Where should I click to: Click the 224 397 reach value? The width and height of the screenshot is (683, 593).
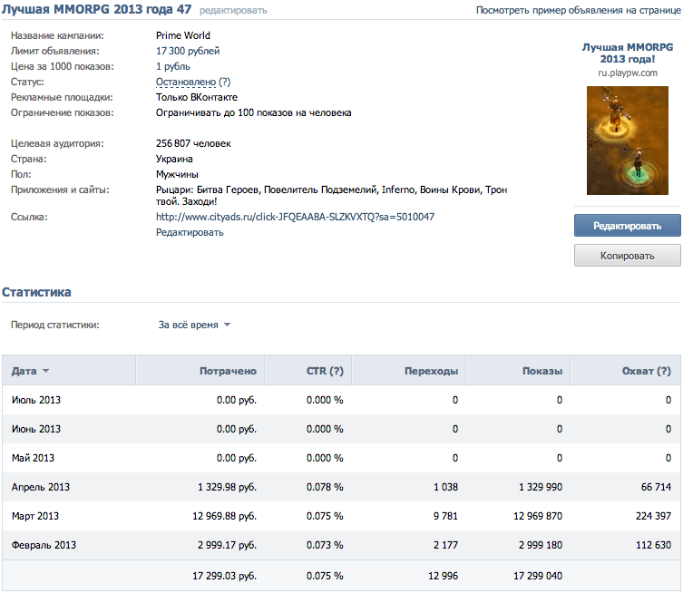(x=653, y=516)
